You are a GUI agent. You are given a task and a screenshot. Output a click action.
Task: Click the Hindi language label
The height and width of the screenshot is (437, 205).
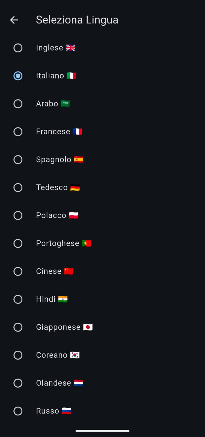tap(46, 299)
